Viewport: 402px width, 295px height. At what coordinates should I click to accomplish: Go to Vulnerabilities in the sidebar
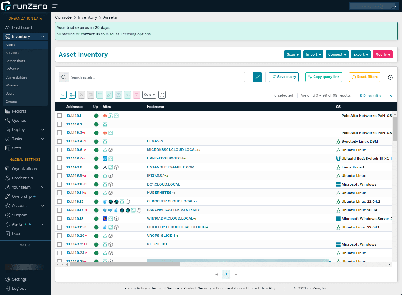(x=16, y=77)
